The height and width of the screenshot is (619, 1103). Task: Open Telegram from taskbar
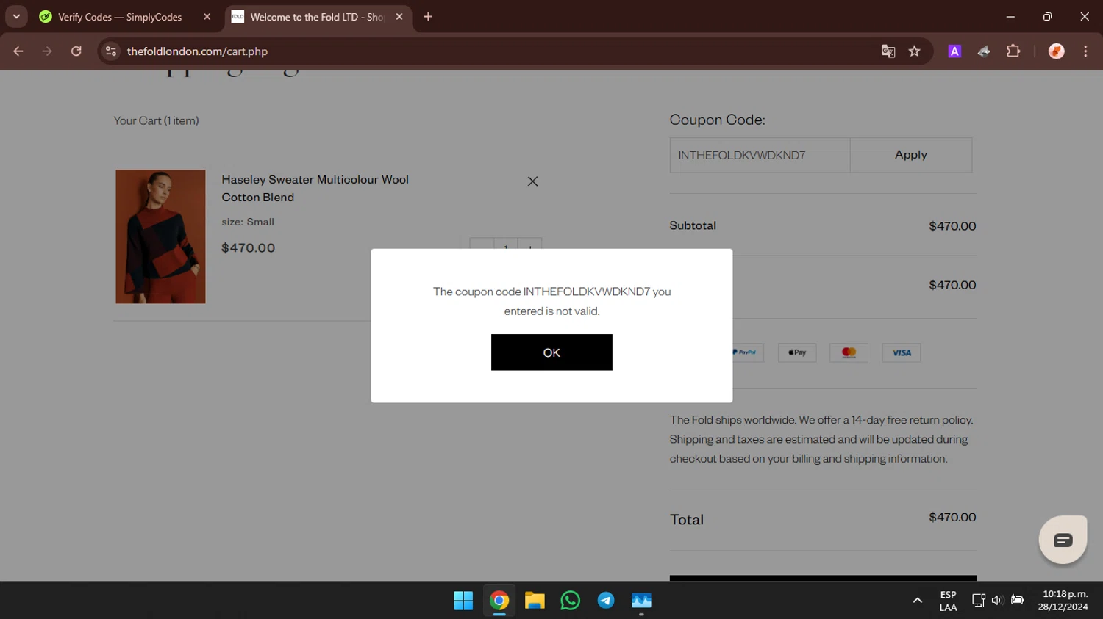606,601
